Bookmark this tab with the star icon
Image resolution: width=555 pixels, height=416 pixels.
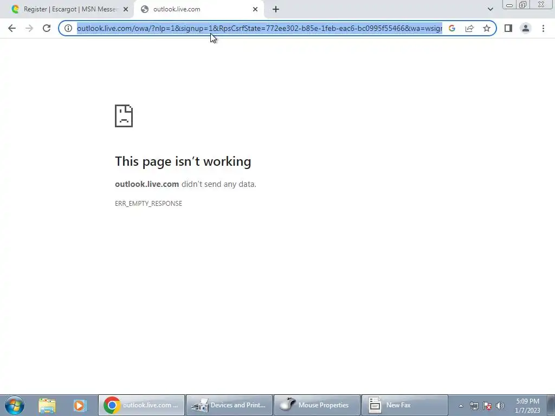tap(487, 28)
